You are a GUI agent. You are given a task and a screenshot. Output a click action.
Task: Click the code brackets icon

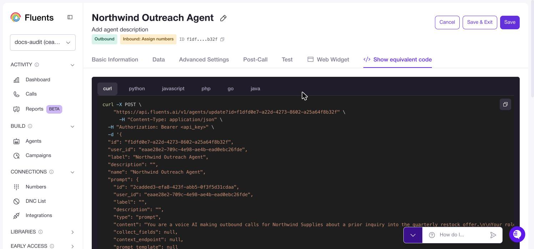click(367, 59)
